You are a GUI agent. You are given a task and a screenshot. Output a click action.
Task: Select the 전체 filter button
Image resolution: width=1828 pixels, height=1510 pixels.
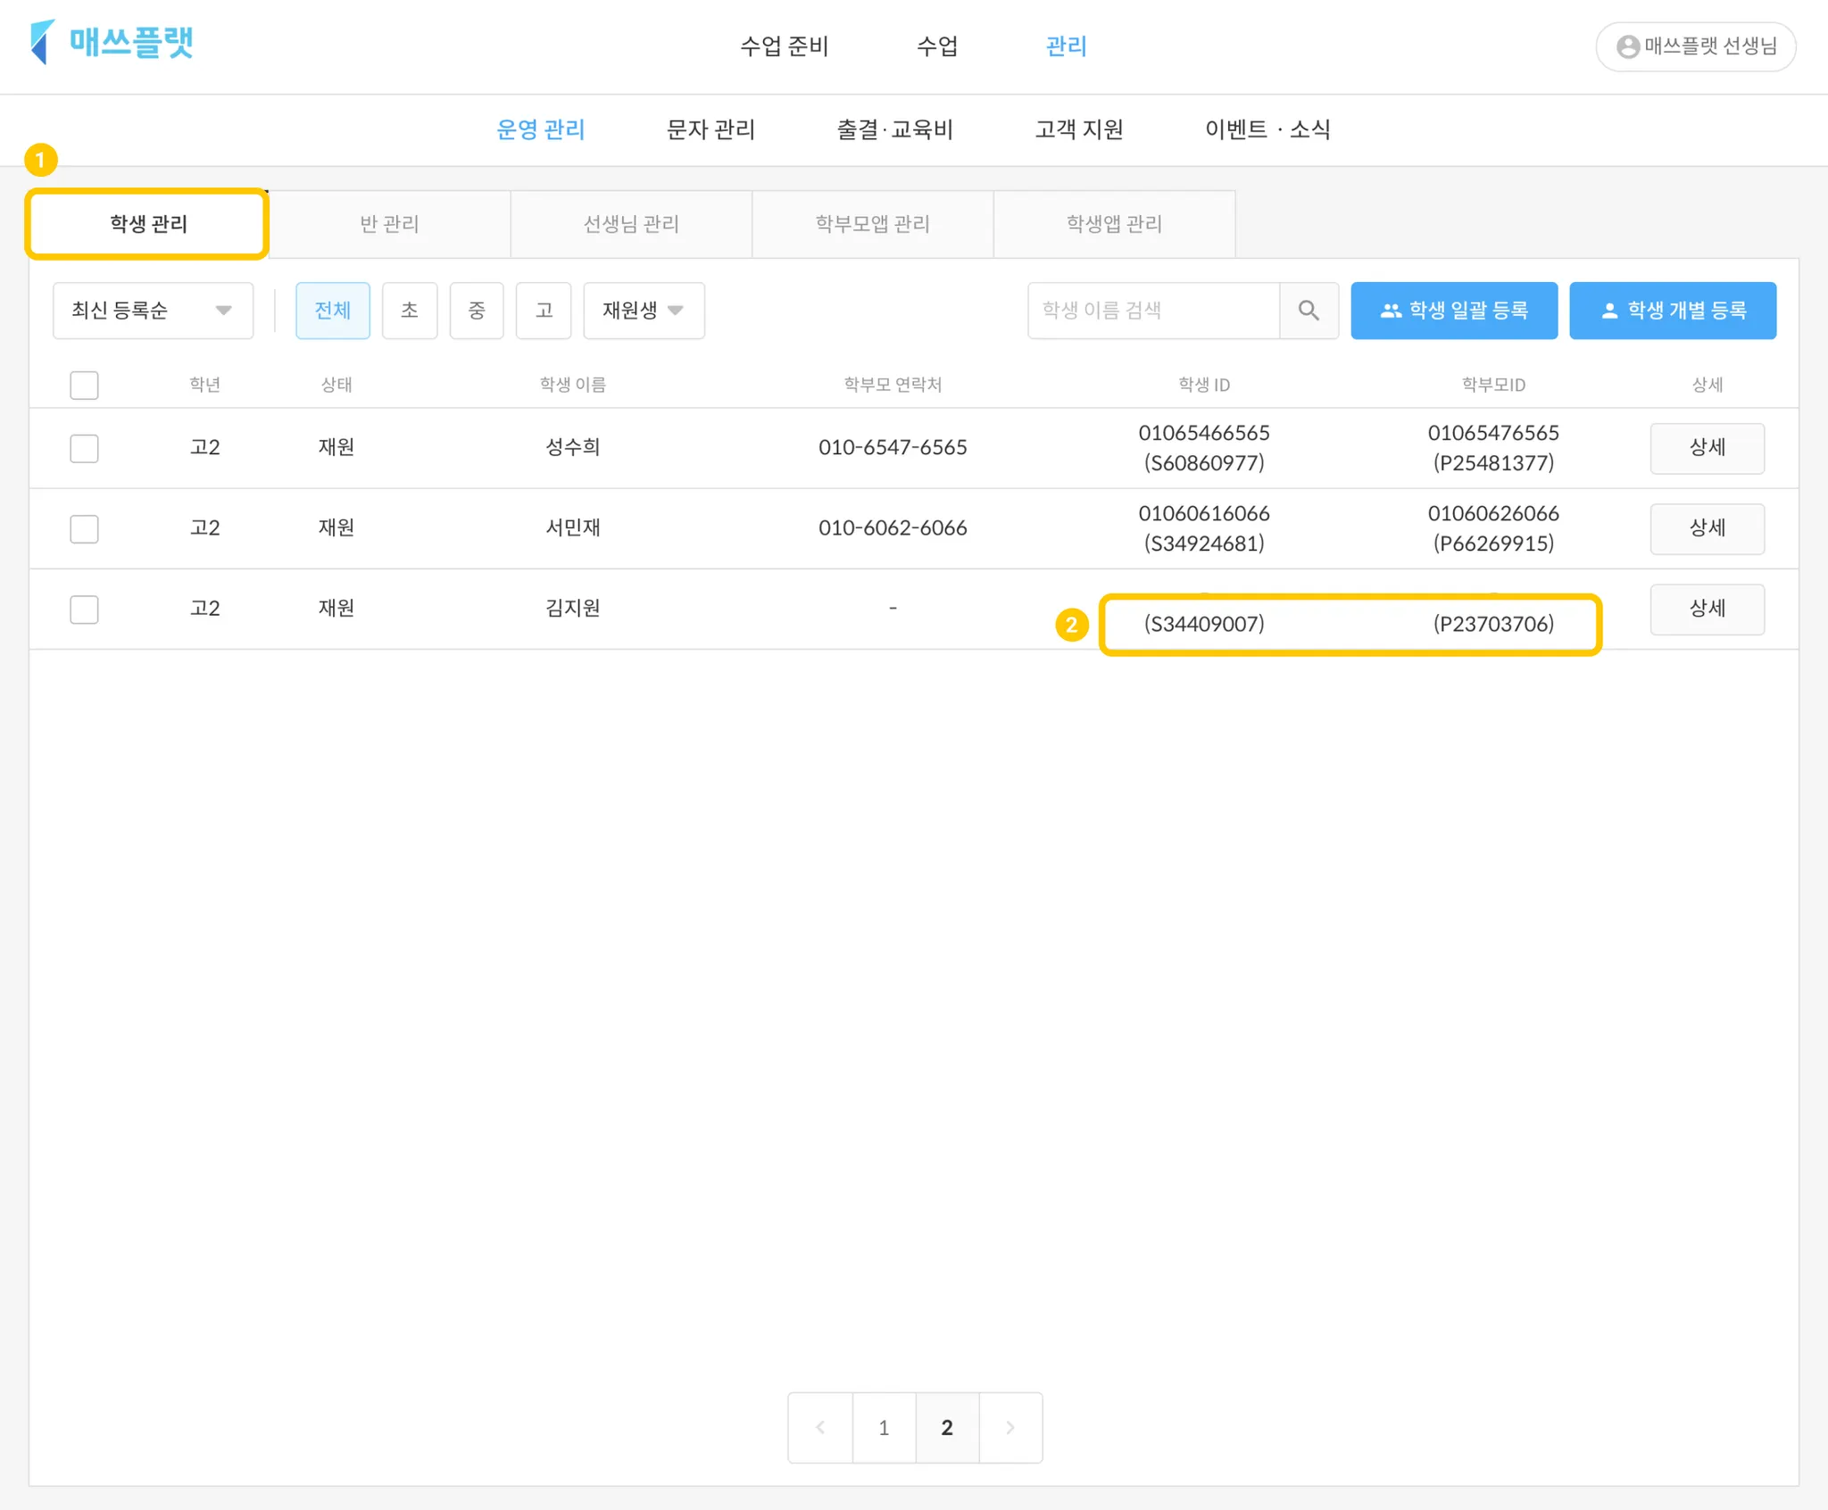pos(332,310)
